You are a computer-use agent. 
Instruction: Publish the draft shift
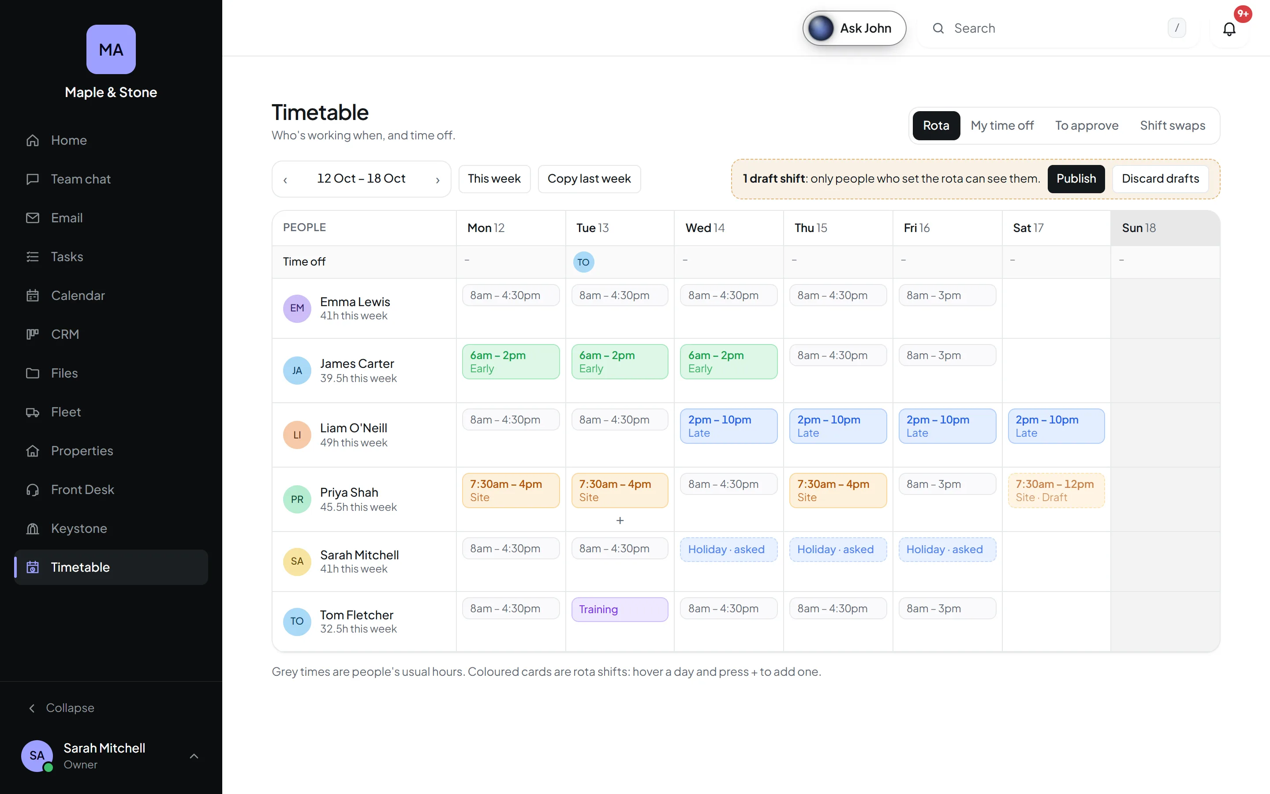click(1076, 179)
